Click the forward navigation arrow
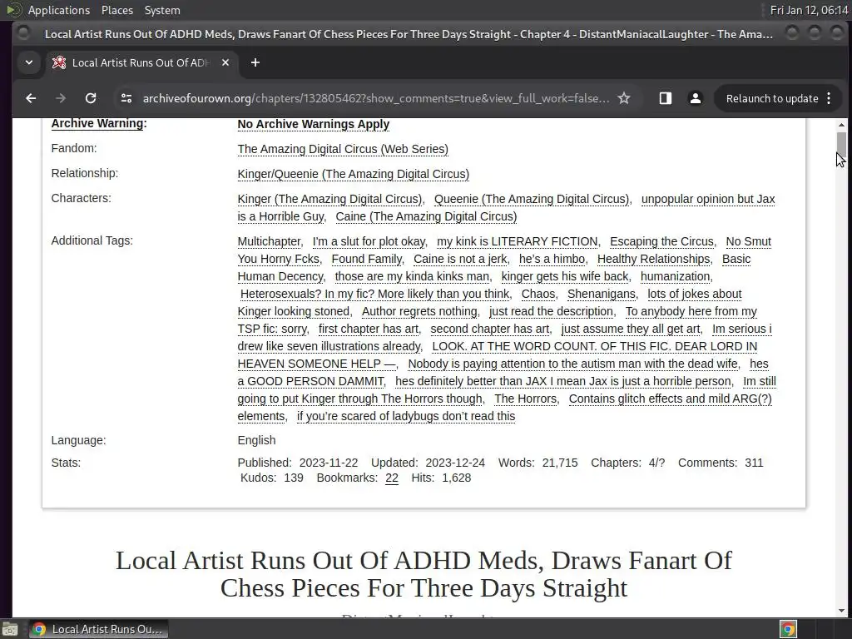This screenshot has width=852, height=639. pyautogui.click(x=61, y=98)
